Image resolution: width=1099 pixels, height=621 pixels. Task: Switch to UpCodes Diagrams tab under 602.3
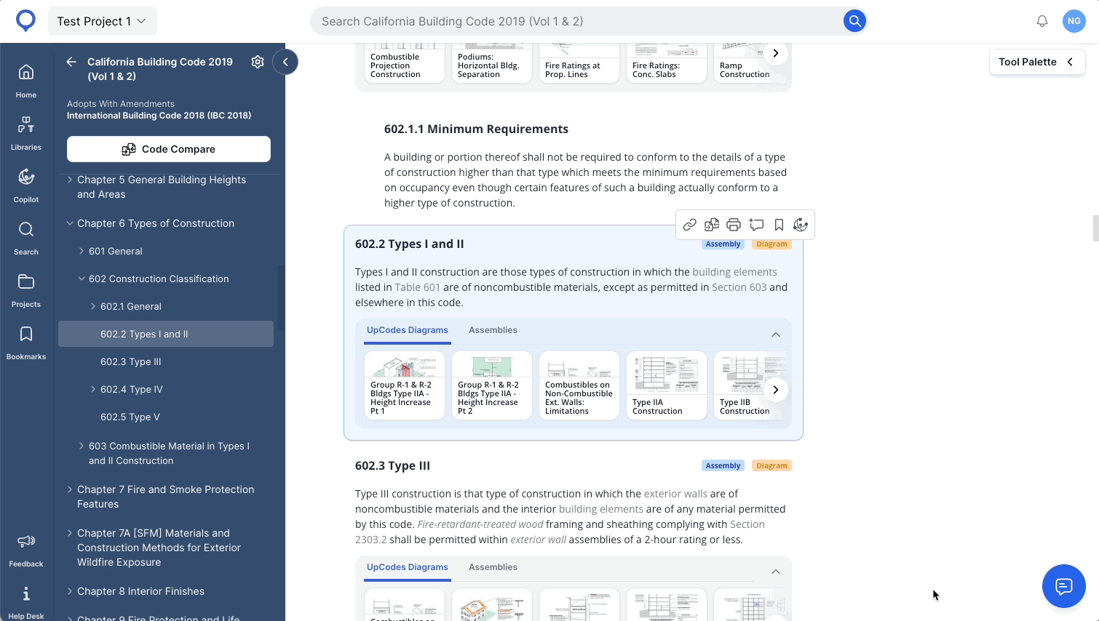[x=408, y=567]
